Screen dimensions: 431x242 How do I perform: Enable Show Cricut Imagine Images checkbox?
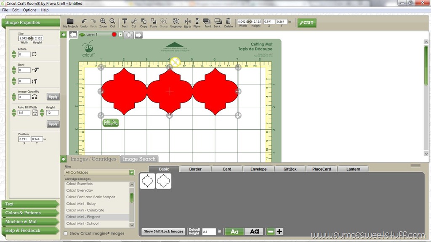pyautogui.click(x=66, y=234)
